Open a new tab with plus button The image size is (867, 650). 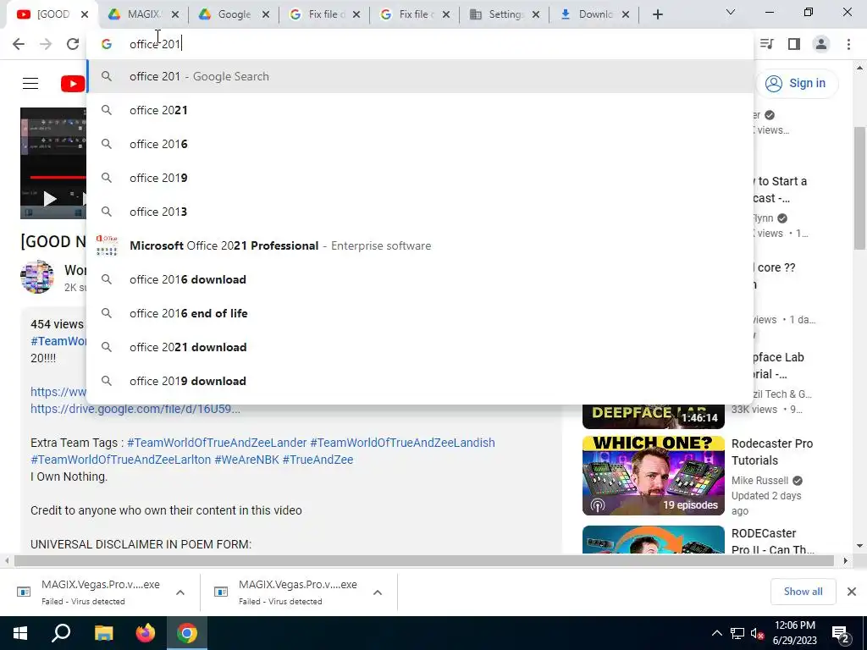[657, 14]
